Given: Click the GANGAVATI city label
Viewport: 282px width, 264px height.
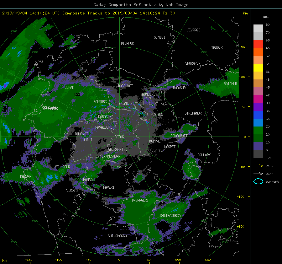Looking at the screenshot, I should click(179, 136).
